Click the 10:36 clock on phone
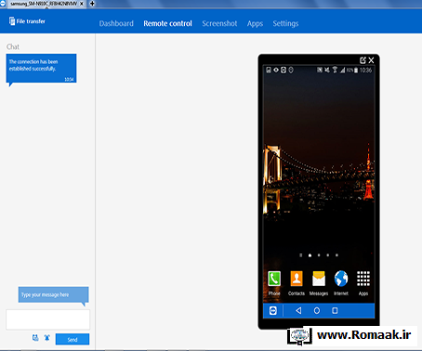Image resolution: width=422 pixels, height=351 pixels. (x=365, y=71)
